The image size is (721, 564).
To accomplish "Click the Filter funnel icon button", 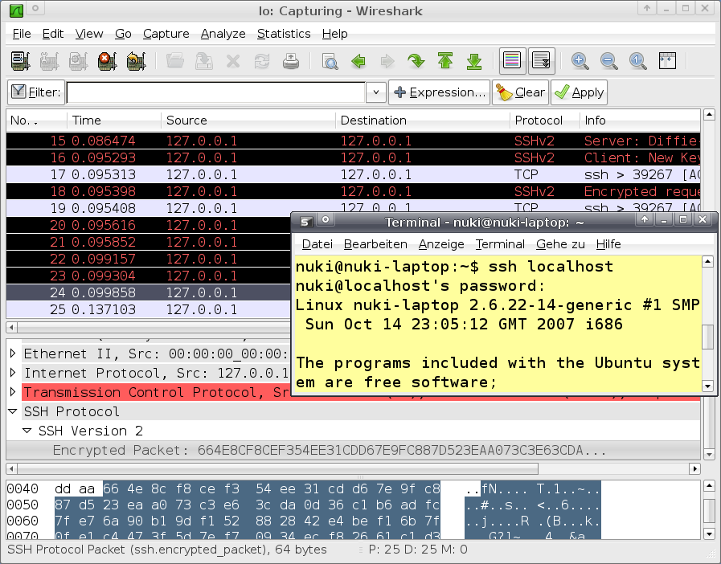I will (x=35, y=92).
